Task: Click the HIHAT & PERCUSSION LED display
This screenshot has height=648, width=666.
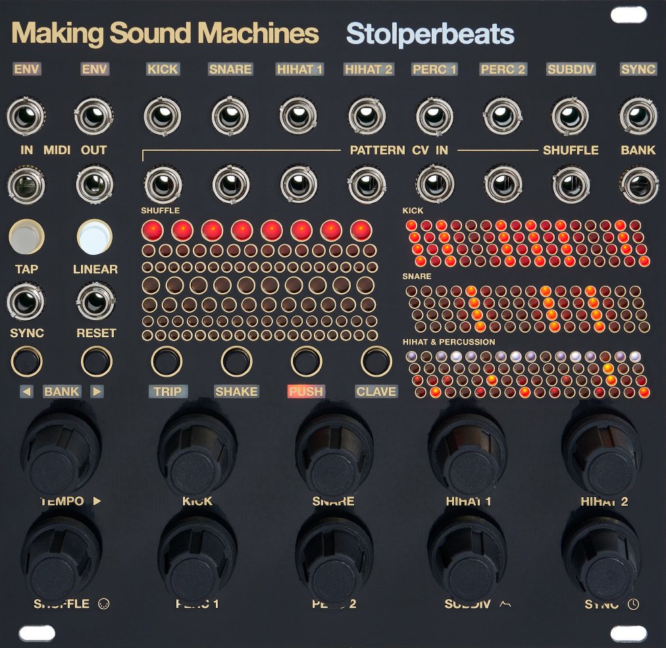Action: [x=527, y=374]
